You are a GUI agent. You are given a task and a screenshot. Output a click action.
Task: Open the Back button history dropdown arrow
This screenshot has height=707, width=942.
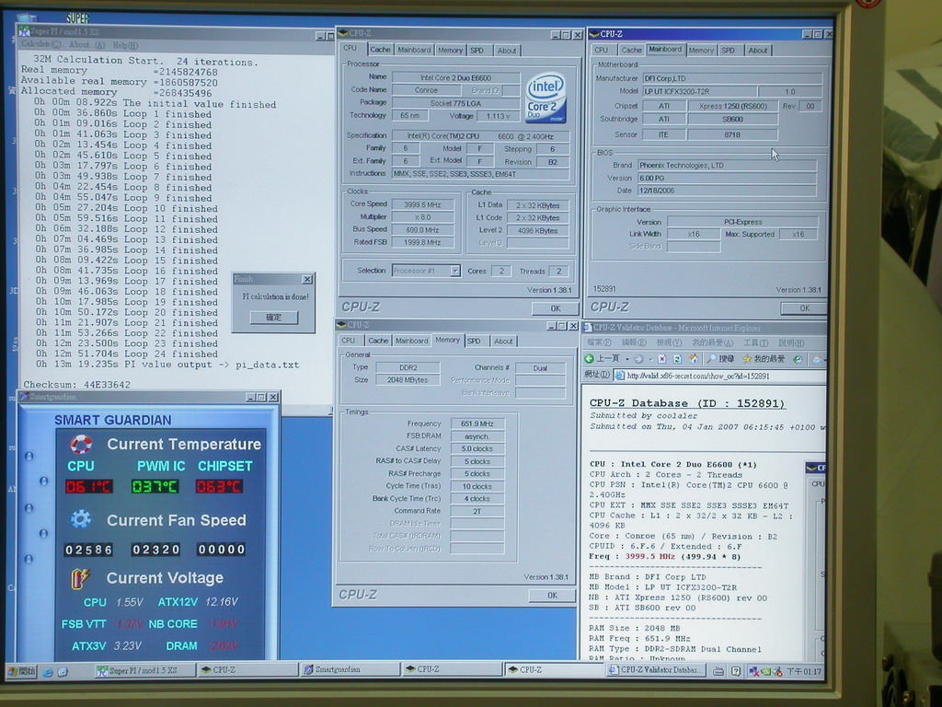click(627, 359)
